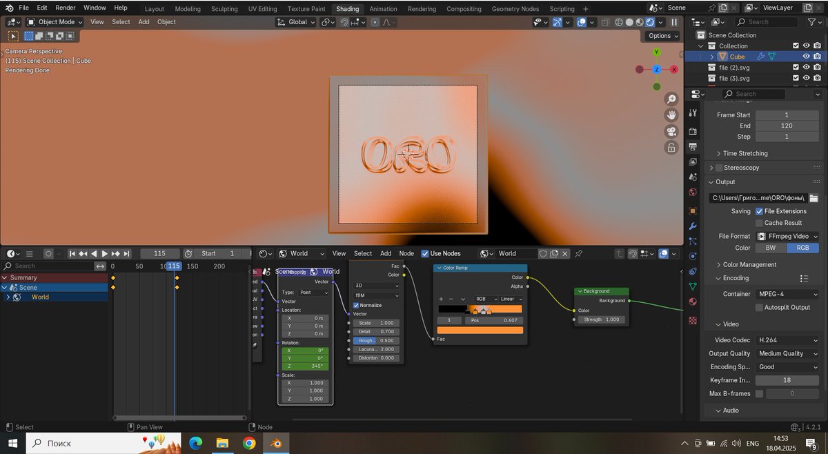
Task: Open the File menu
Action: coord(23,8)
